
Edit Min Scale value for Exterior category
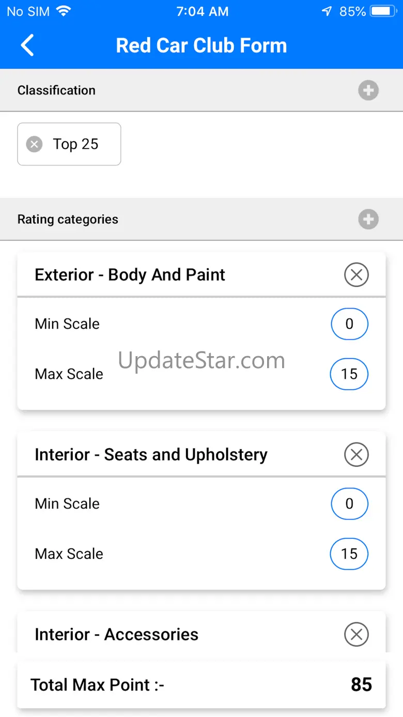point(349,324)
